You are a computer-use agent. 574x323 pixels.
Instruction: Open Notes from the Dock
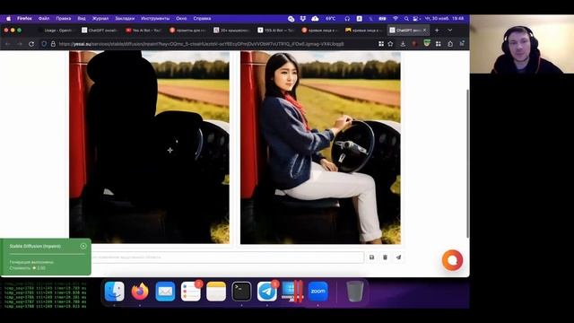(216, 292)
